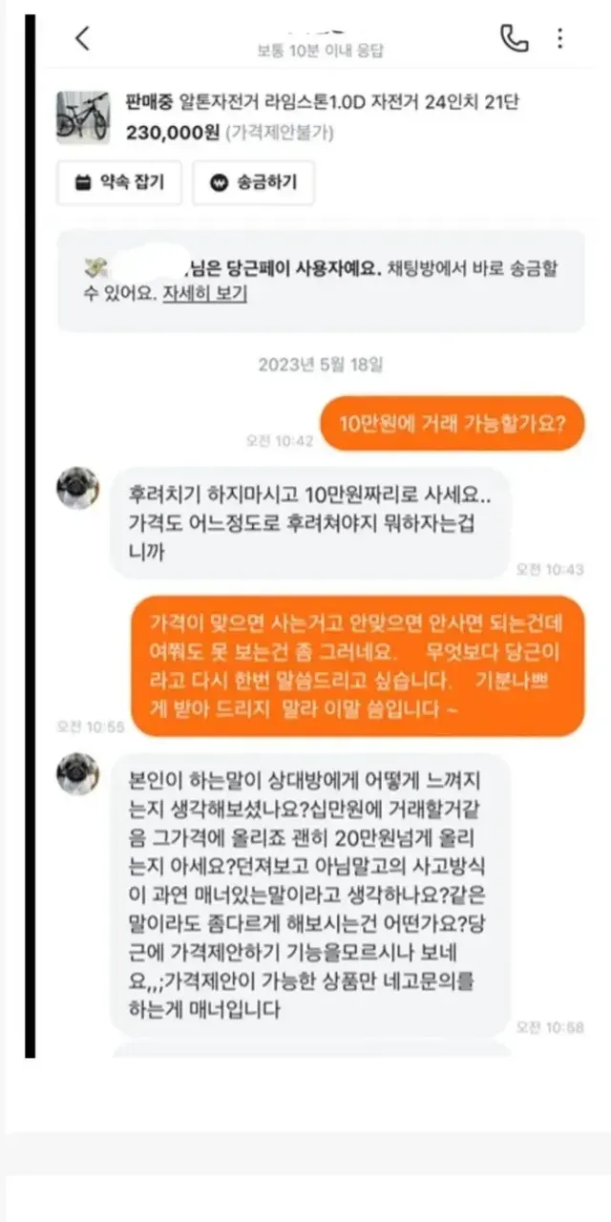The width and height of the screenshot is (611, 1222).
Task: Open the three-dot more options menu
Action: 560,38
